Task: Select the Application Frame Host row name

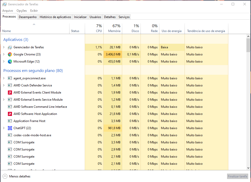Action: point(29,121)
